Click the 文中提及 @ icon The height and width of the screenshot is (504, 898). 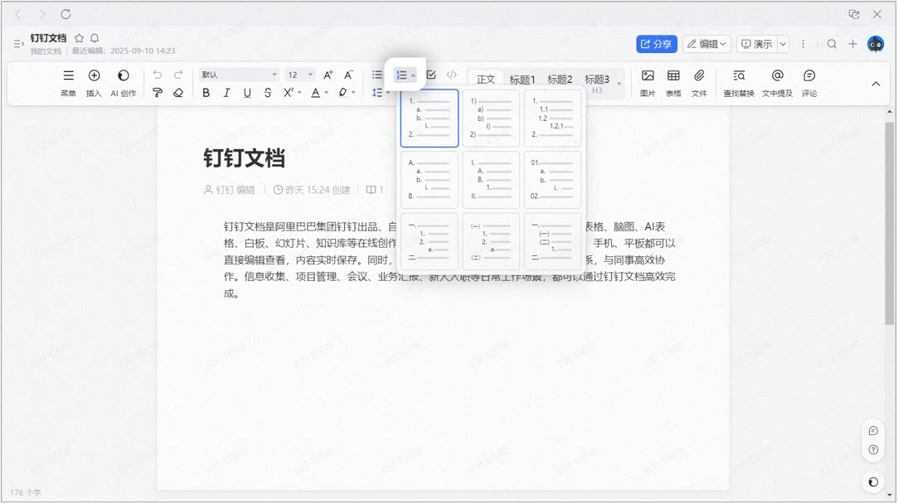coord(777,75)
